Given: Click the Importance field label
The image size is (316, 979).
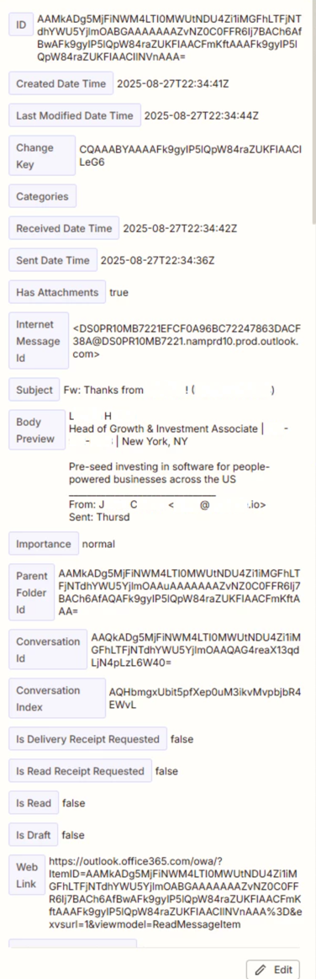Looking at the screenshot, I should [x=44, y=544].
